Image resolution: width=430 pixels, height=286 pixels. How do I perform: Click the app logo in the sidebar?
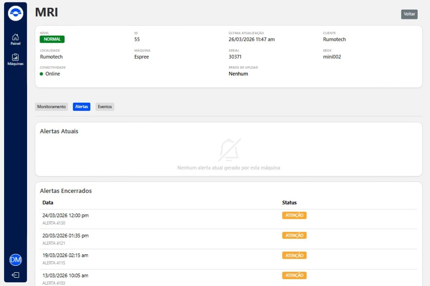16,14
